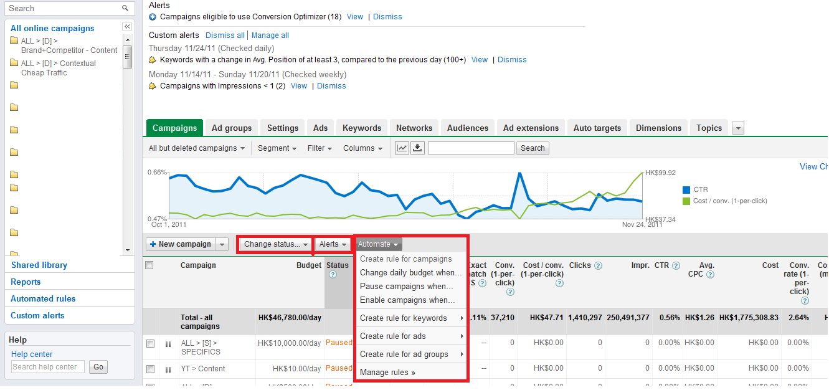Switch to the Ad groups tab

coord(232,128)
